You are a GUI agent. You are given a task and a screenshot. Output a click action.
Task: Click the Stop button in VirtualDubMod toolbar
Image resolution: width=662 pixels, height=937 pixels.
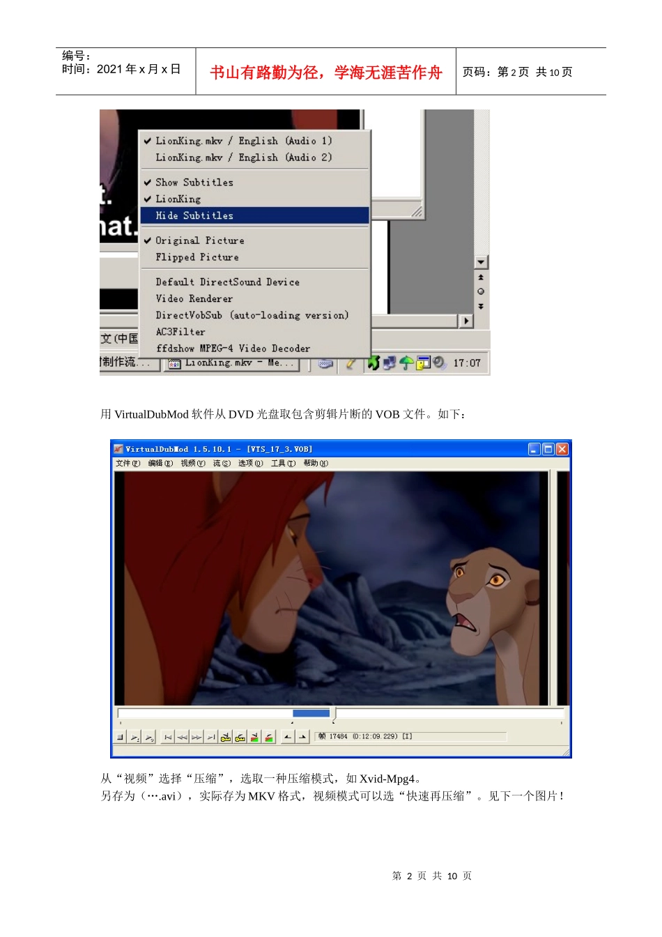(x=120, y=737)
